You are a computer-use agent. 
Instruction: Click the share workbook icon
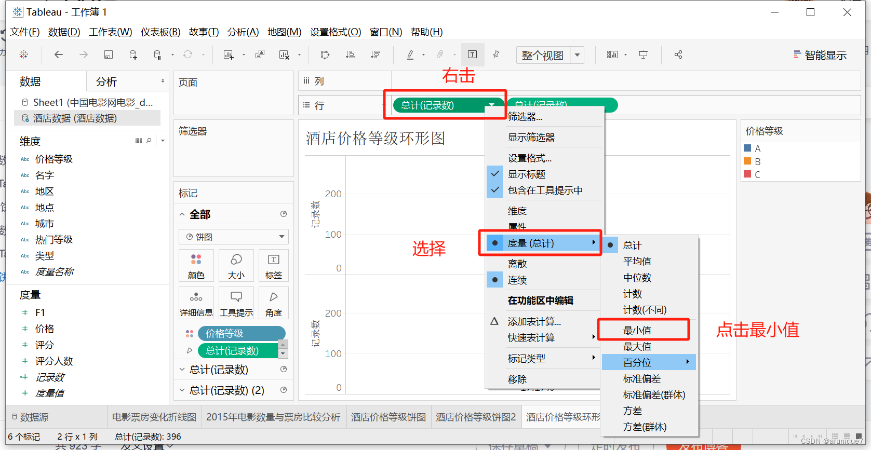point(678,54)
